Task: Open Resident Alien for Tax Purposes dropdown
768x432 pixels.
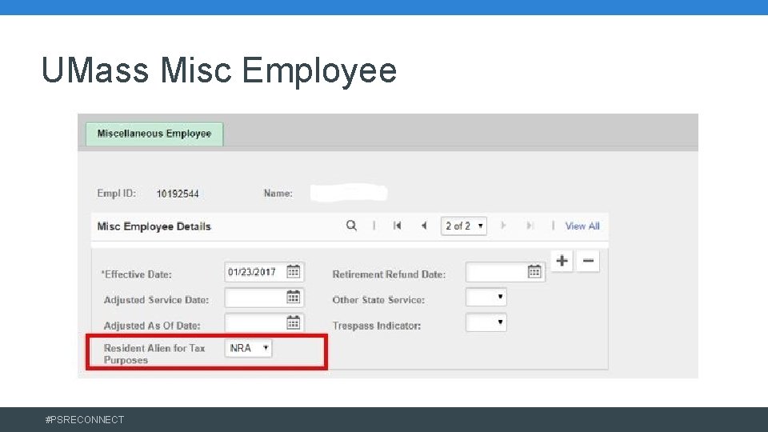Action: coord(248,348)
